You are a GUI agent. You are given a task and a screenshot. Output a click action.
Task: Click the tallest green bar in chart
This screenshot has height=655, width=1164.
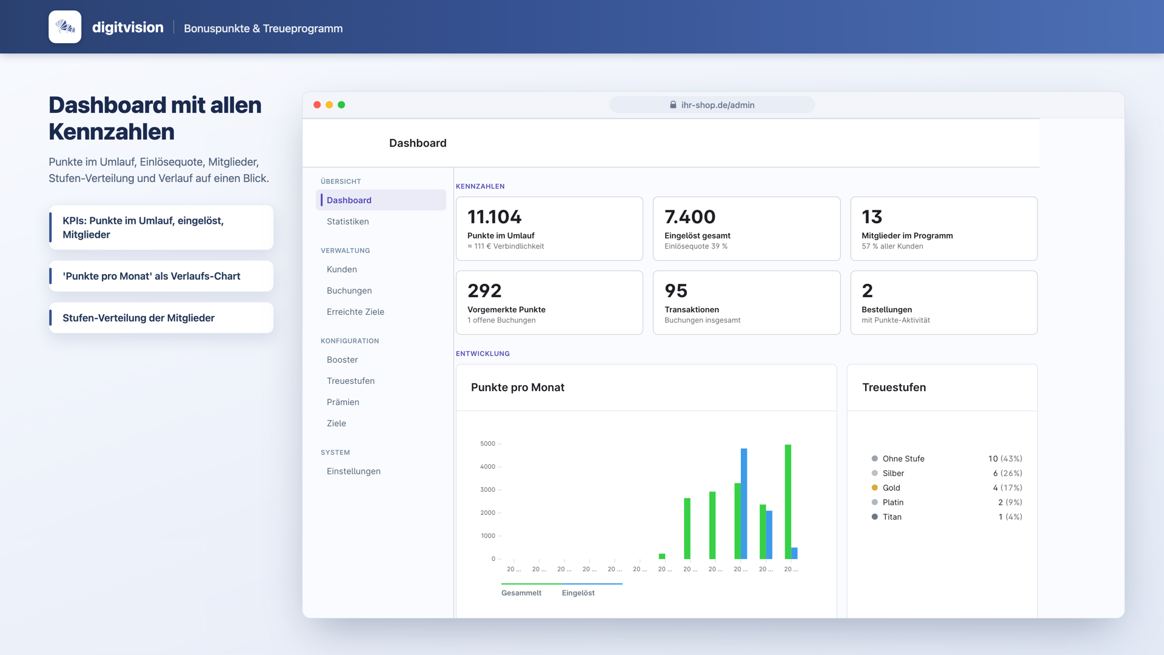pyautogui.click(x=788, y=502)
